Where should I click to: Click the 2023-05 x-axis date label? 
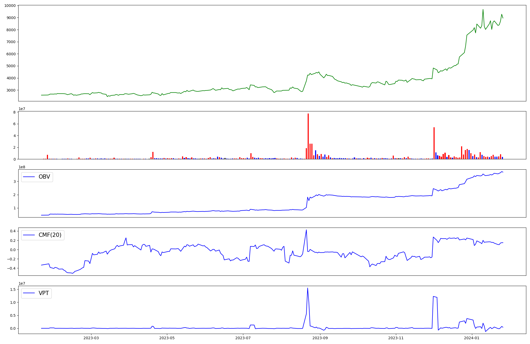(x=167, y=338)
